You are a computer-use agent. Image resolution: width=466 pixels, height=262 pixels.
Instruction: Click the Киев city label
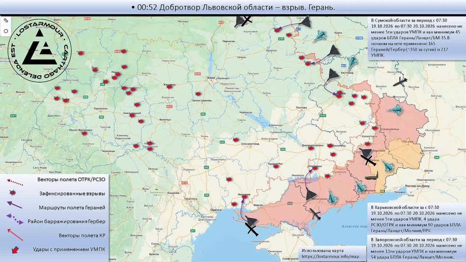coord(211,78)
